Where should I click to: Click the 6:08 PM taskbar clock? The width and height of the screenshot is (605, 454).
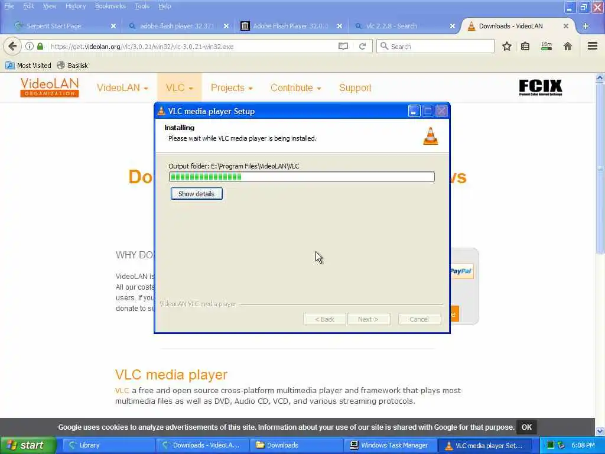583,445
